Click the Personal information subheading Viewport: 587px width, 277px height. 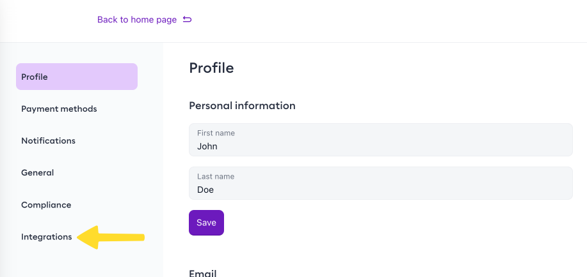242,106
